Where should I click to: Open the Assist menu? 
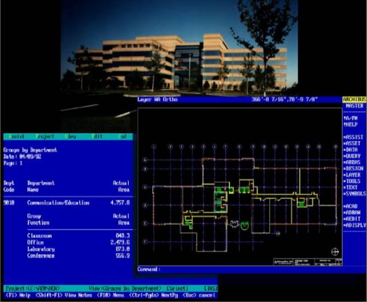(16, 136)
